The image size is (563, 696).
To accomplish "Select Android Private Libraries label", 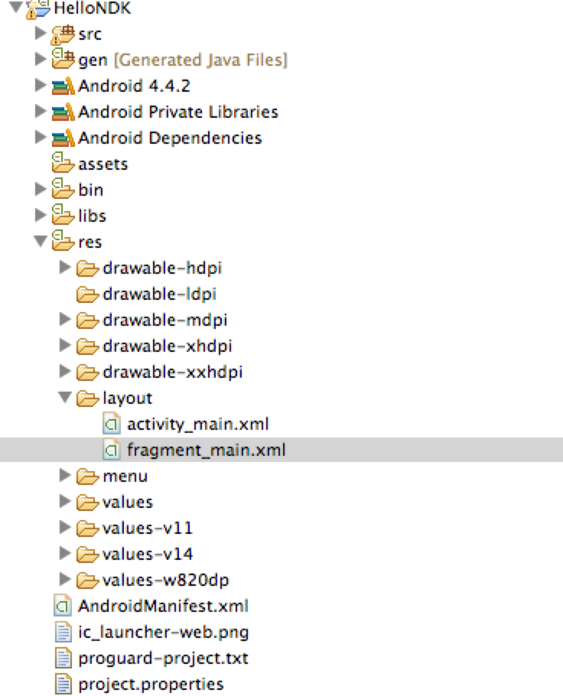I will coord(178,112).
